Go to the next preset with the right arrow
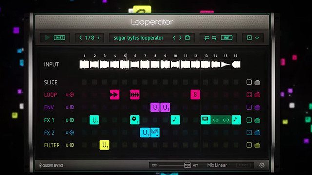 180,38
